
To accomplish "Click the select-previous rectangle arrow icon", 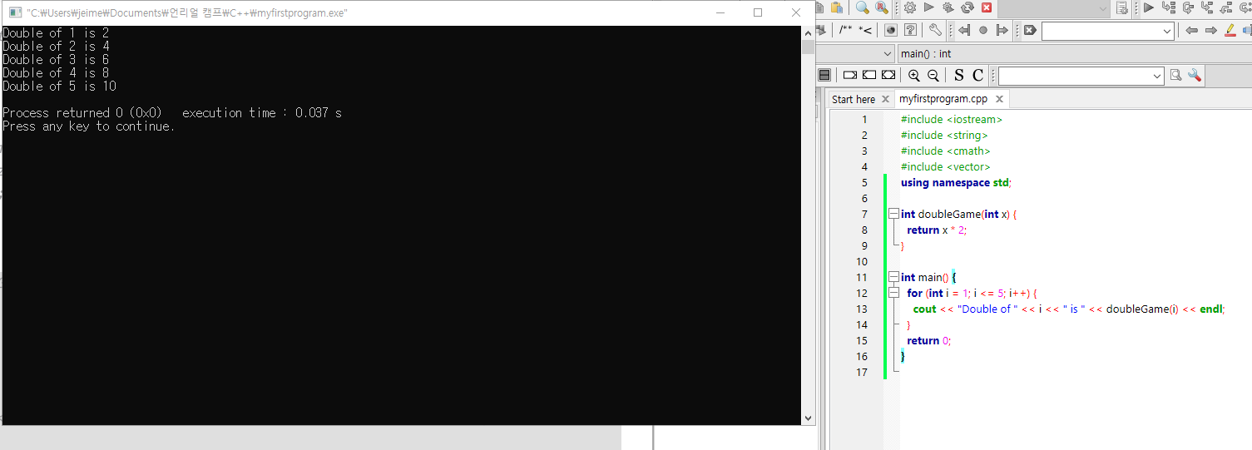I will coord(869,75).
